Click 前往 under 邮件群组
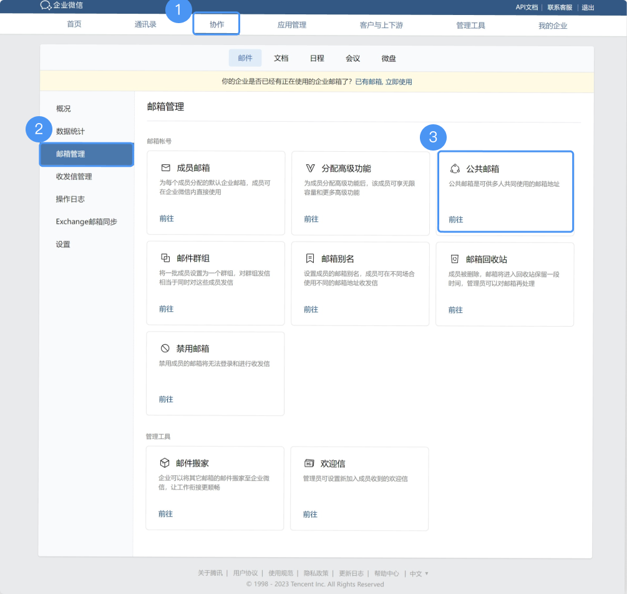This screenshot has width=627, height=594. coord(167,309)
